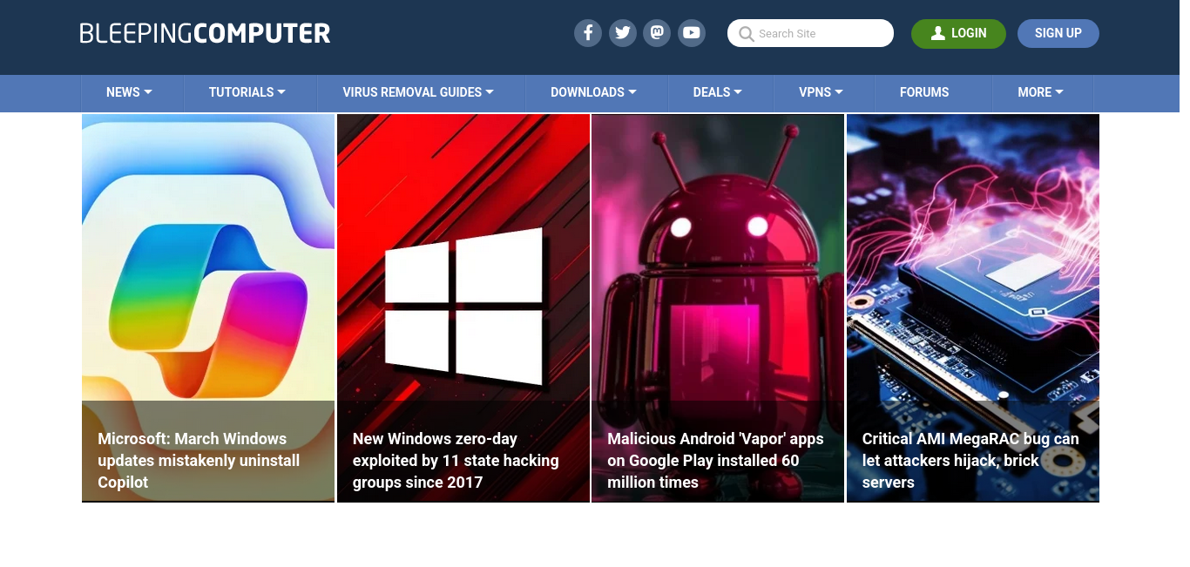Expand the Deals dropdown menu

tap(718, 92)
